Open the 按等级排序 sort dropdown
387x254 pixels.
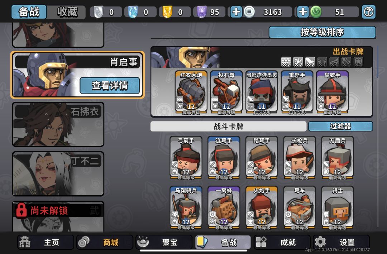click(x=322, y=32)
